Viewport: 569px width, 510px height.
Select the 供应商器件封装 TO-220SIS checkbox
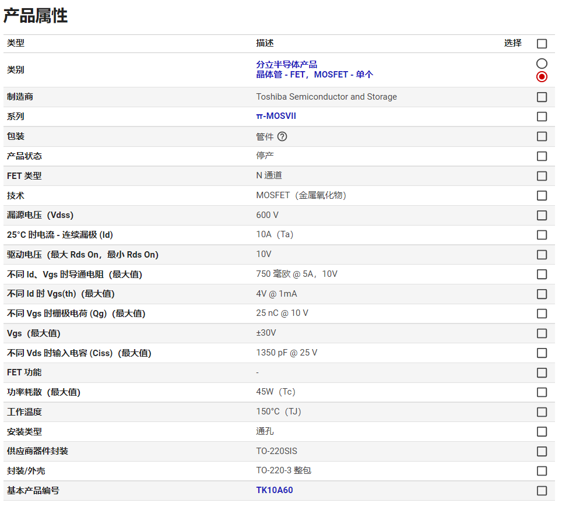click(542, 451)
